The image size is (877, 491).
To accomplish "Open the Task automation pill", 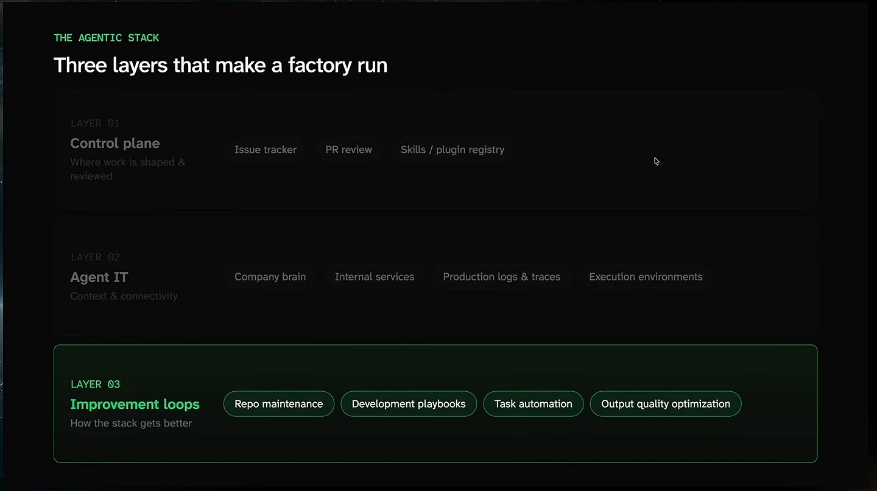I will pos(534,404).
